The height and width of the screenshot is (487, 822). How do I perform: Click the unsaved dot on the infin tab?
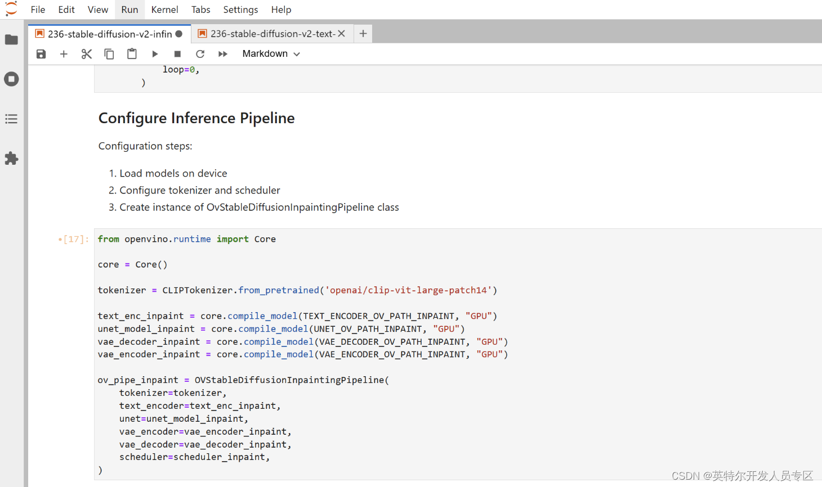(x=178, y=34)
